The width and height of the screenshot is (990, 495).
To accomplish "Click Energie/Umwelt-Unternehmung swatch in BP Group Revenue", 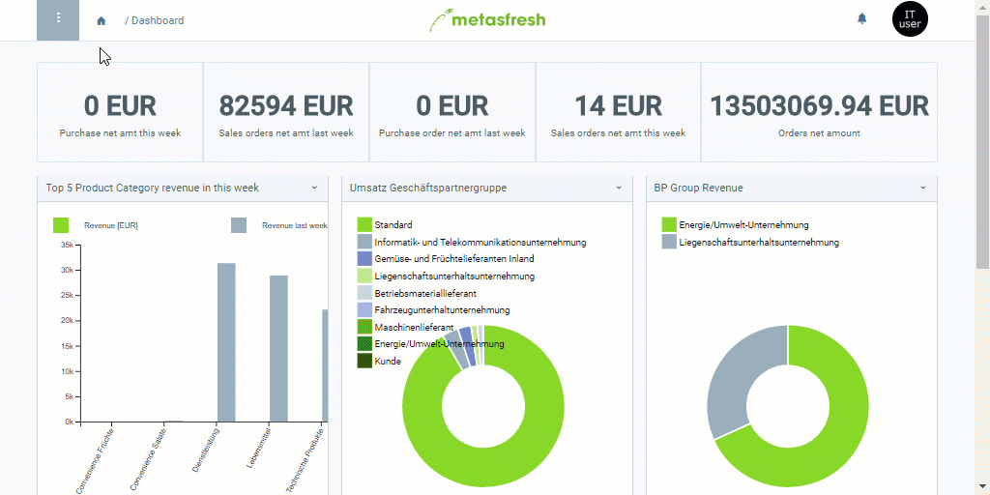I will [669, 224].
